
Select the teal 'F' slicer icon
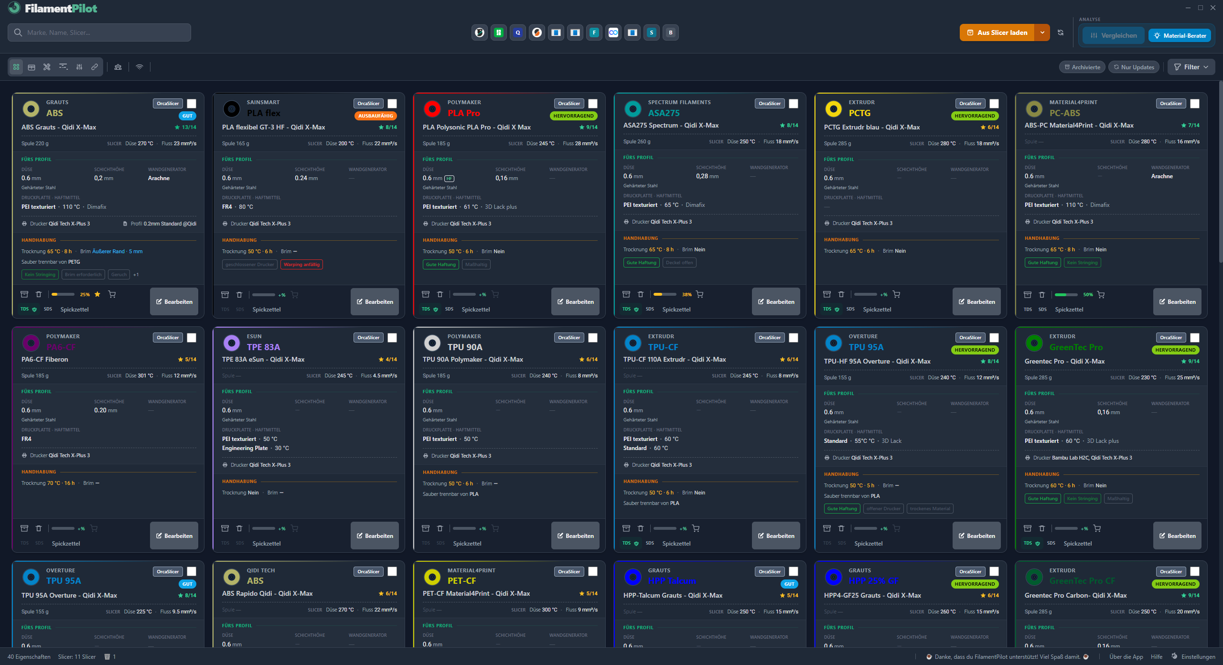(x=594, y=32)
